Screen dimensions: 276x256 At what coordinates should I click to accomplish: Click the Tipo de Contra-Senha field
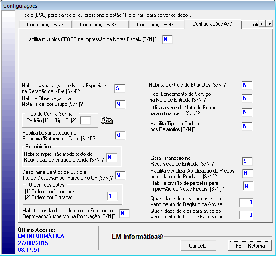click(x=85, y=120)
